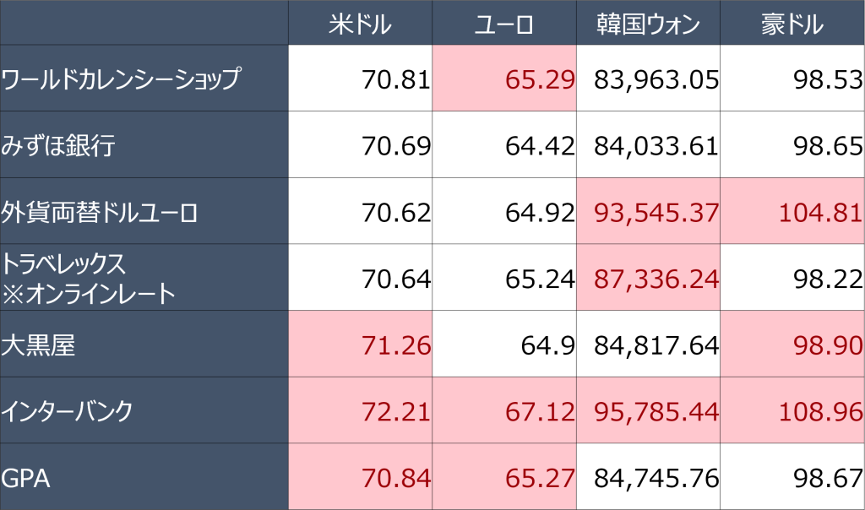Select cell showing 71.26 for 大黒屋
865x510 pixels.
pyautogui.click(x=360, y=344)
